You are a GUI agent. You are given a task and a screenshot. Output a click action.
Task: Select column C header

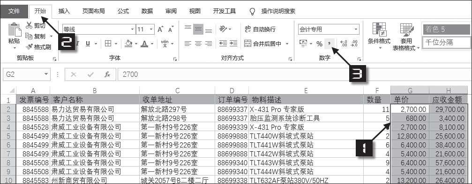pyautogui.click(x=177, y=90)
